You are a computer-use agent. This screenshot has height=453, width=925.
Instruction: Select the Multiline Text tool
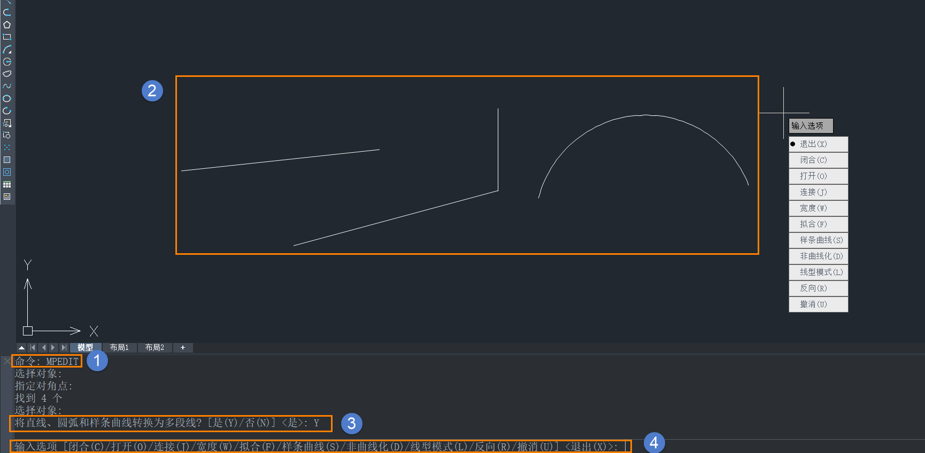[7, 197]
